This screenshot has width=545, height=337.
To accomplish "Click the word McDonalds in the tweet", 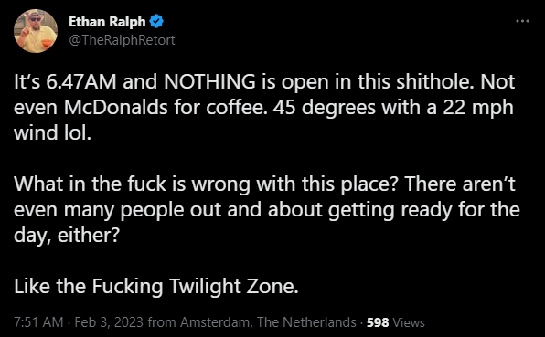I will 116,108.
